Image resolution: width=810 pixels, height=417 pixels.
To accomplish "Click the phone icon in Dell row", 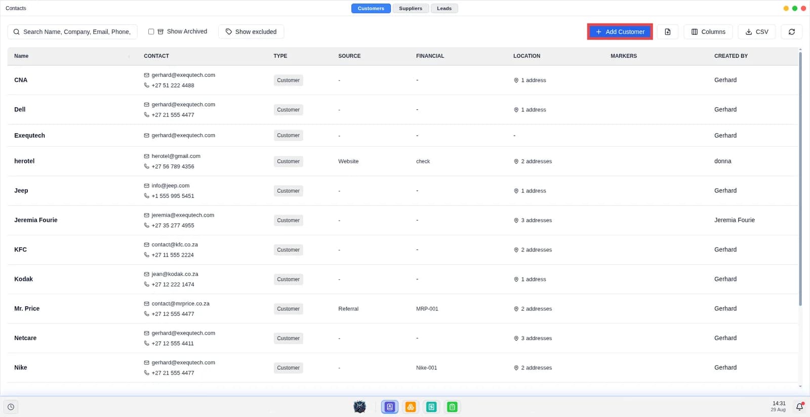I will pos(146,115).
